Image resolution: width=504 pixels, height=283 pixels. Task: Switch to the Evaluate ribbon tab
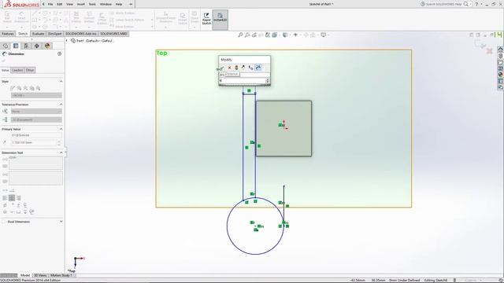click(x=38, y=34)
